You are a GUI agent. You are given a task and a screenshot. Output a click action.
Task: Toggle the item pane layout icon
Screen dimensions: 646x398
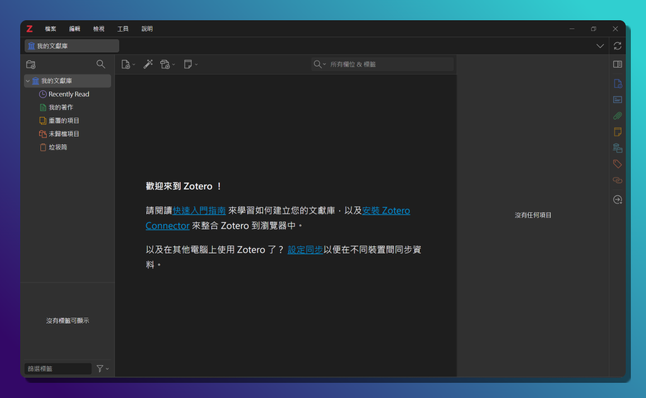tap(617, 64)
